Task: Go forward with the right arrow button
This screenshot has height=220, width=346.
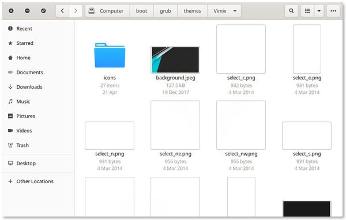Action: coord(76,11)
